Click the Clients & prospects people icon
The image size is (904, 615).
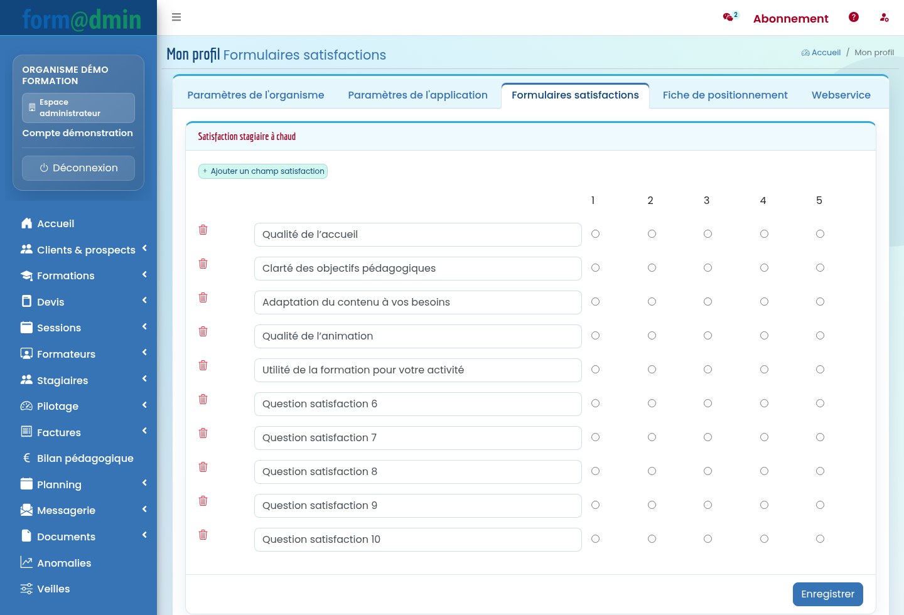(26, 249)
